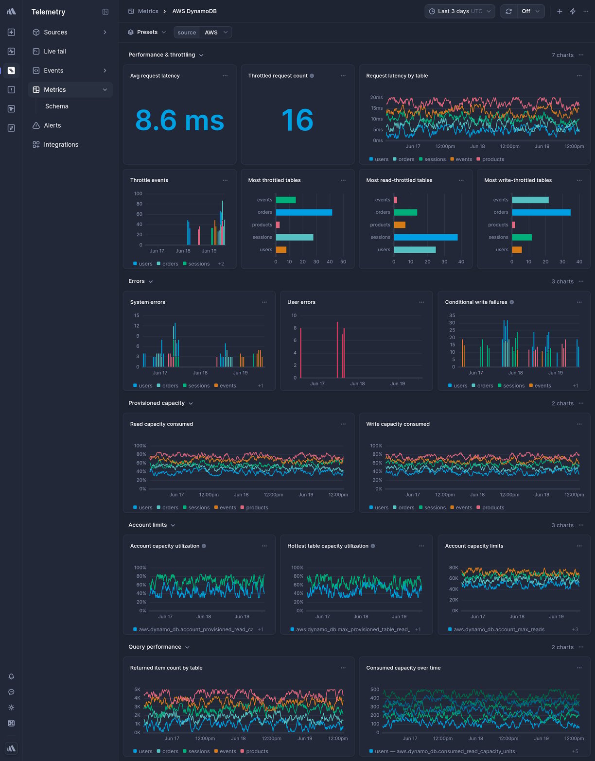This screenshot has width=595, height=761.
Task: Toggle sessions series in Write capacity legend
Action: pos(432,508)
